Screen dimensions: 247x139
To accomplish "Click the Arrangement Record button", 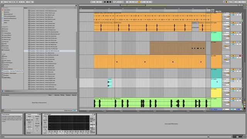I will (x=110, y=2).
